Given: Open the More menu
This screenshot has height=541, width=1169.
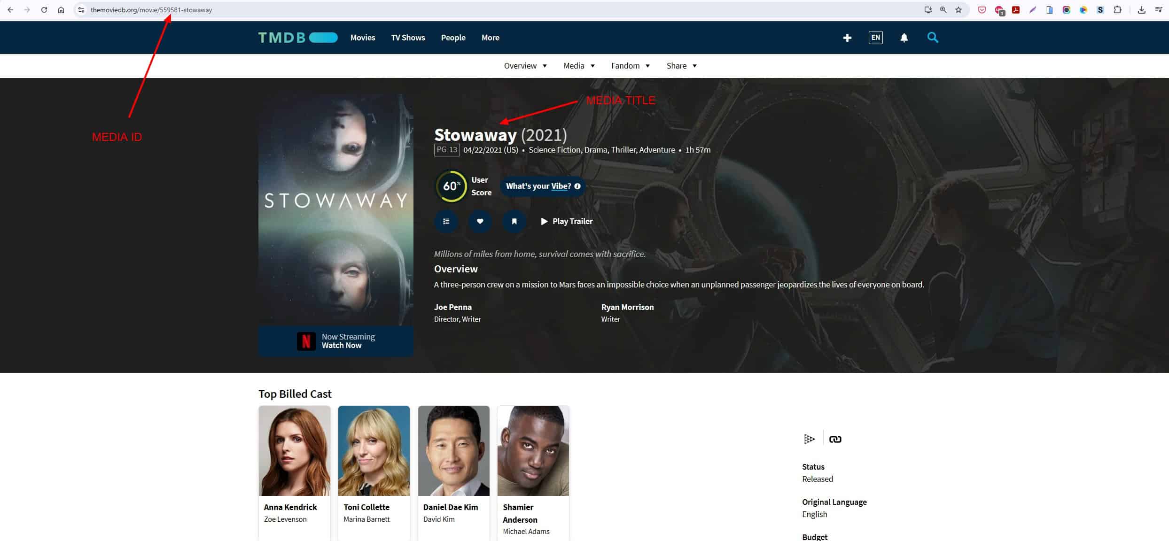Looking at the screenshot, I should [x=490, y=38].
